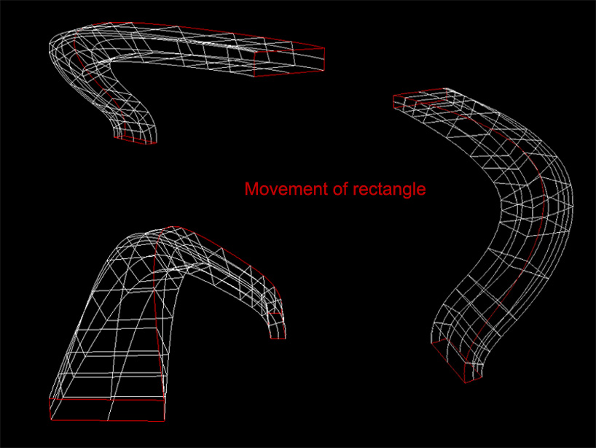The height and width of the screenshot is (448, 596).
Task: Click the red "Movement of rectangle" caption
Action: pos(334,189)
